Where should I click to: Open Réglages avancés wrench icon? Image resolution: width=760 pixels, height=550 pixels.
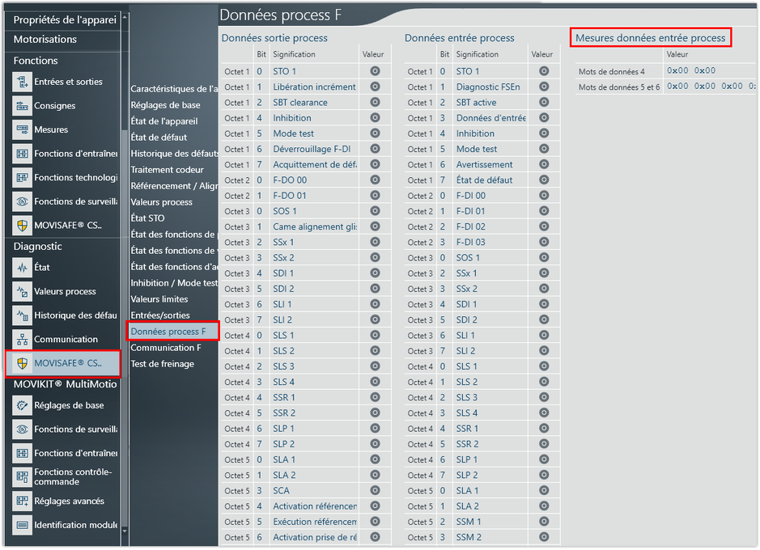(x=22, y=501)
